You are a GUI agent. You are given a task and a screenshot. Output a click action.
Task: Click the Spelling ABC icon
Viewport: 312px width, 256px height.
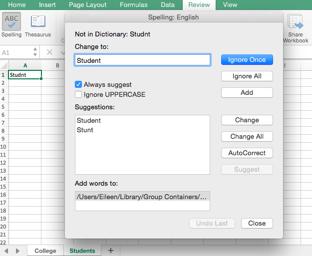pos(11,22)
